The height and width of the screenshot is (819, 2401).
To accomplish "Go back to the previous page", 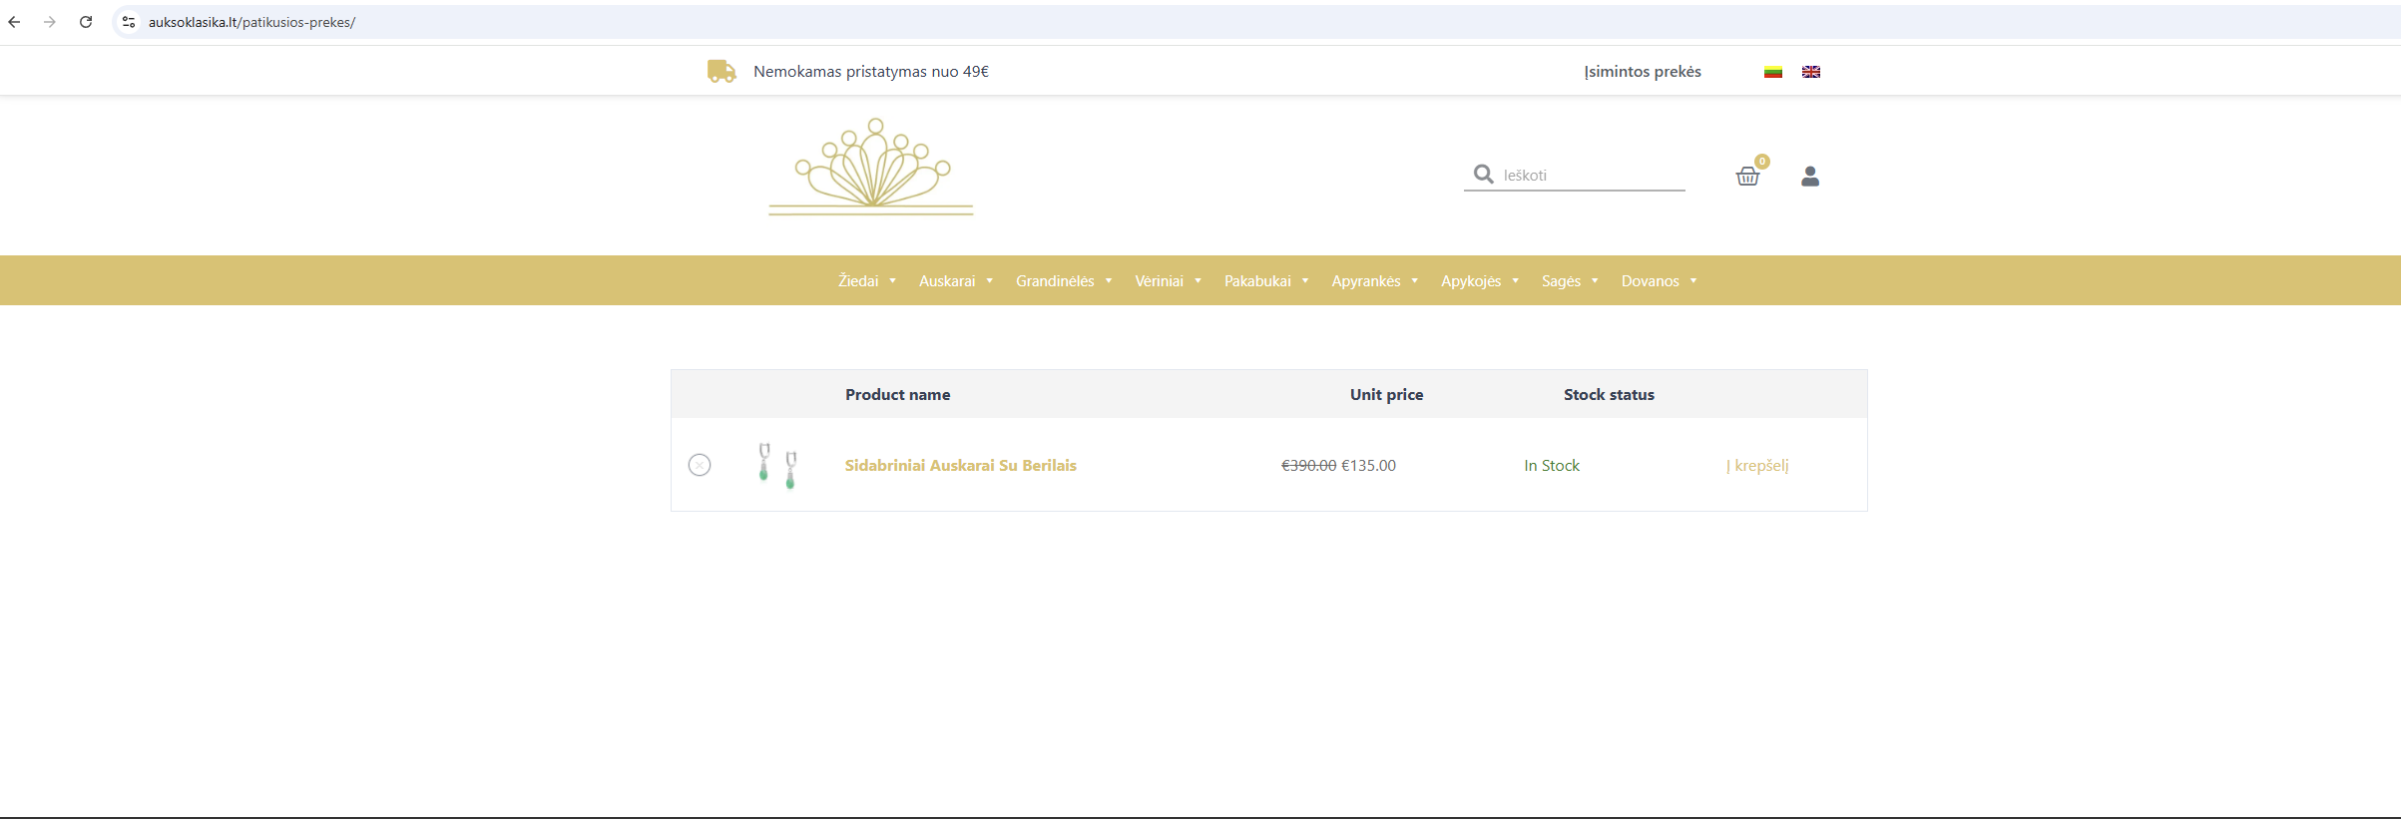I will (15, 22).
